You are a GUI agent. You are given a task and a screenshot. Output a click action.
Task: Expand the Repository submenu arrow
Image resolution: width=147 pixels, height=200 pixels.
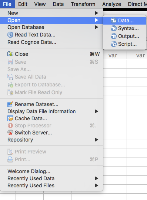tap(97, 140)
